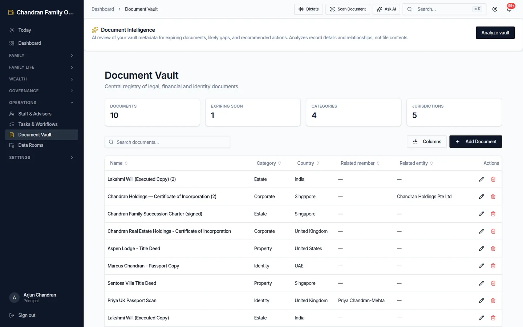Sort by Related entity column
The image size is (523, 327).
pos(416,163)
